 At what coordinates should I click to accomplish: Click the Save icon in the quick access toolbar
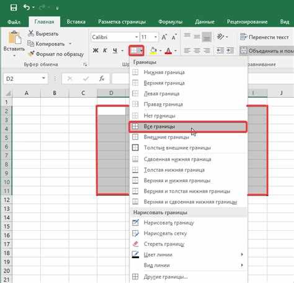pyautogui.click(x=14, y=8)
